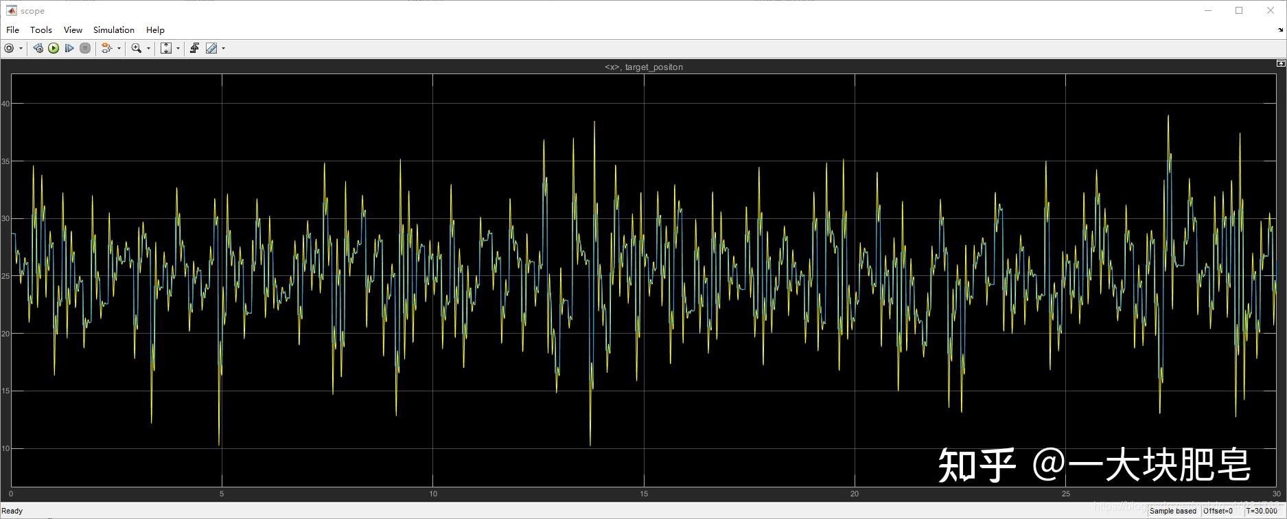Open the Triggers toolbar icon
Image resolution: width=1287 pixels, height=519 pixels.
point(194,48)
